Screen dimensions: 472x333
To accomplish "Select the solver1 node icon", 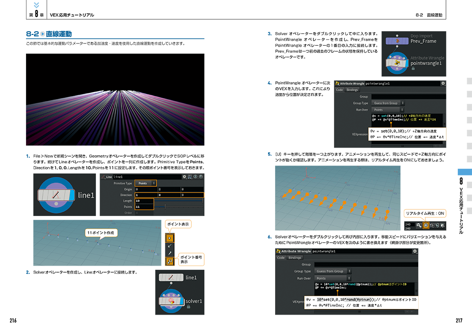I will point(172,300).
